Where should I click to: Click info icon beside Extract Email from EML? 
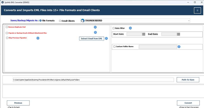click(x=106, y=38)
